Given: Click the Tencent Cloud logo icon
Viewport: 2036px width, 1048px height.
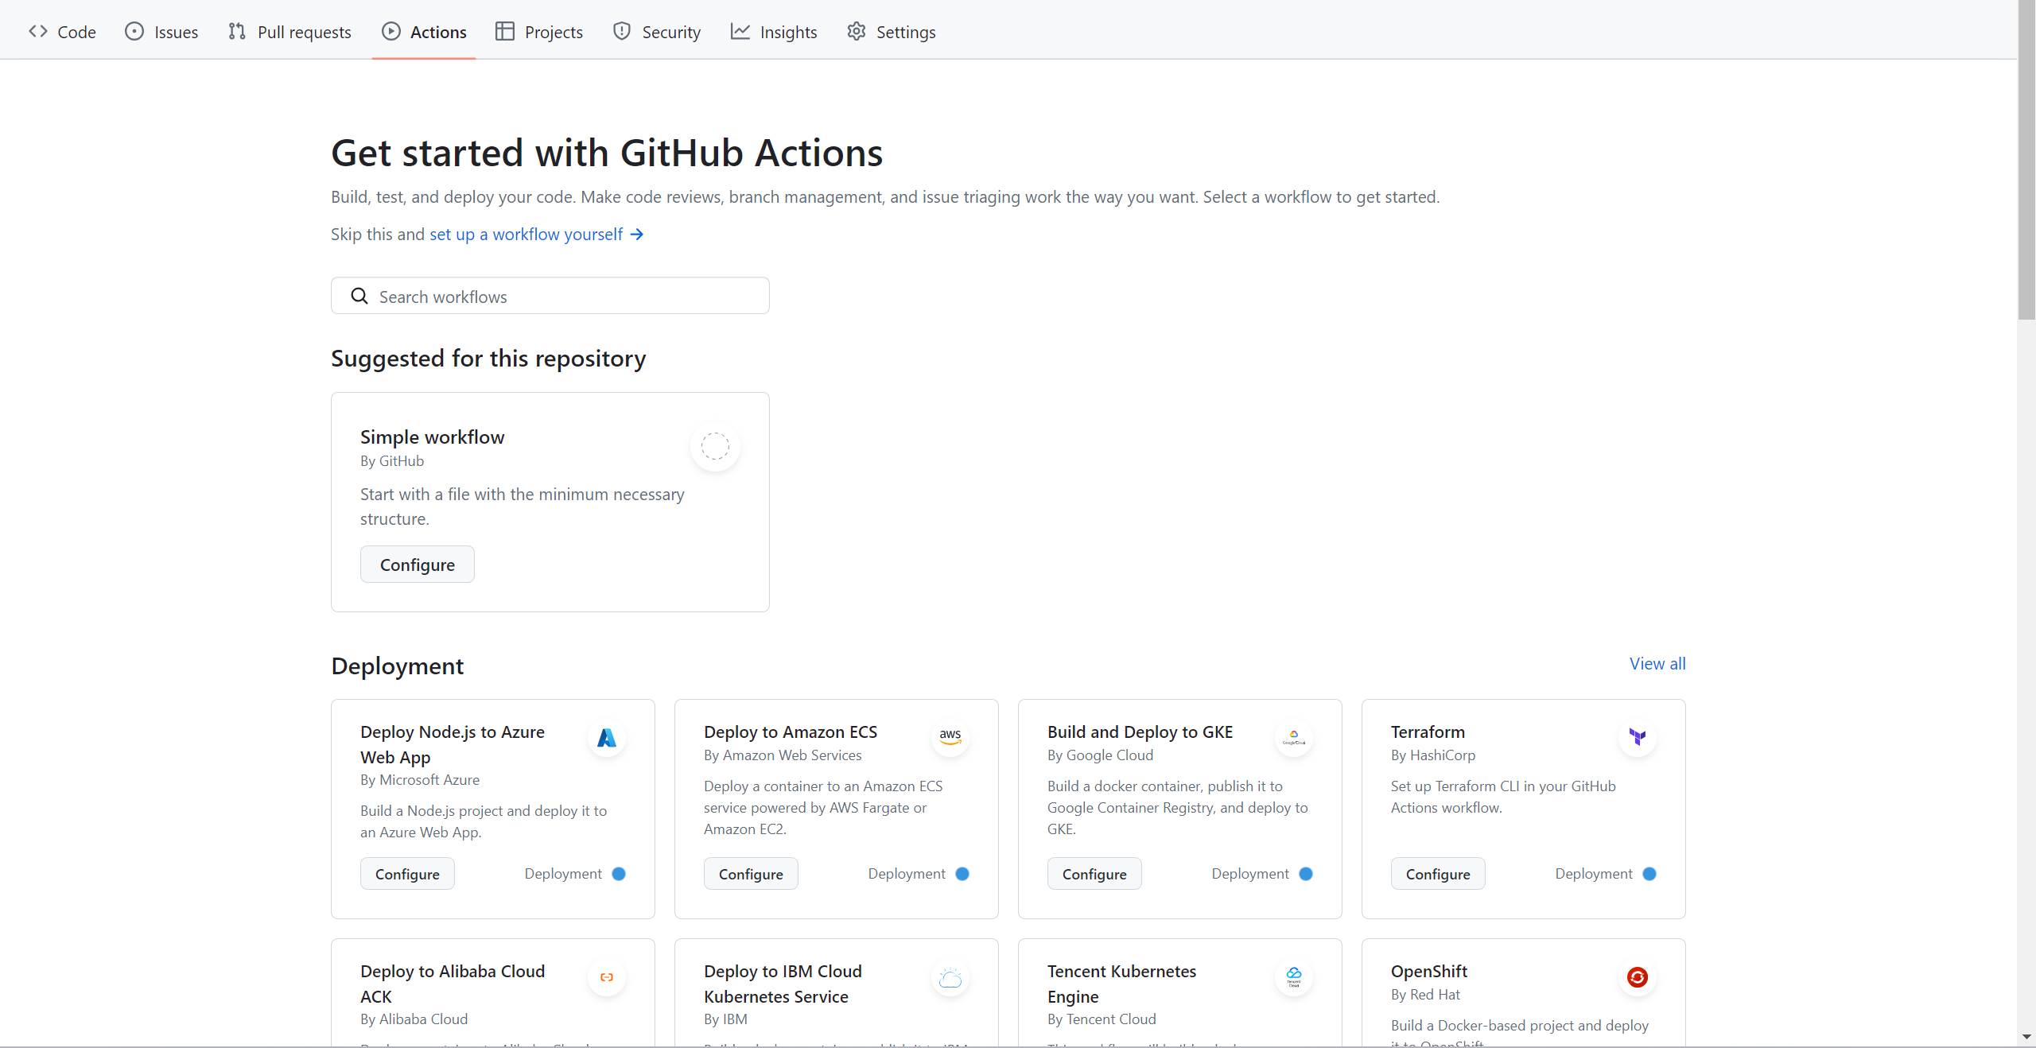Looking at the screenshot, I should click(1294, 977).
